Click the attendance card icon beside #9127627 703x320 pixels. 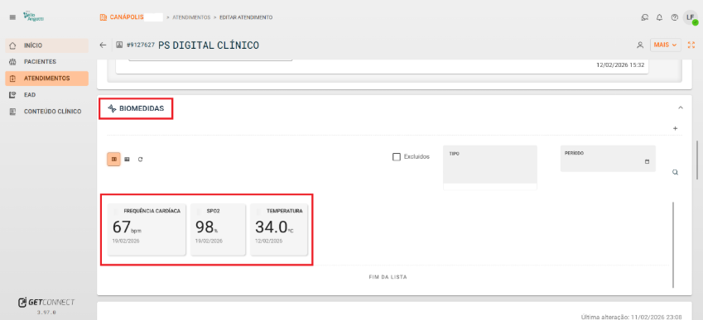tap(119, 45)
